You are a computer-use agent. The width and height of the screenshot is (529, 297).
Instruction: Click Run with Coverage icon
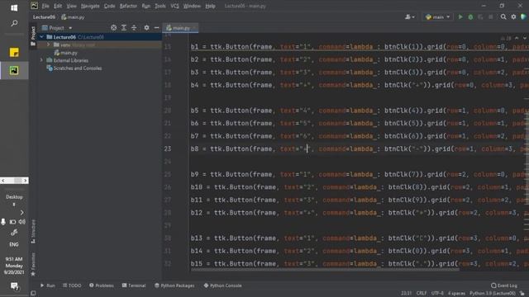click(x=480, y=16)
